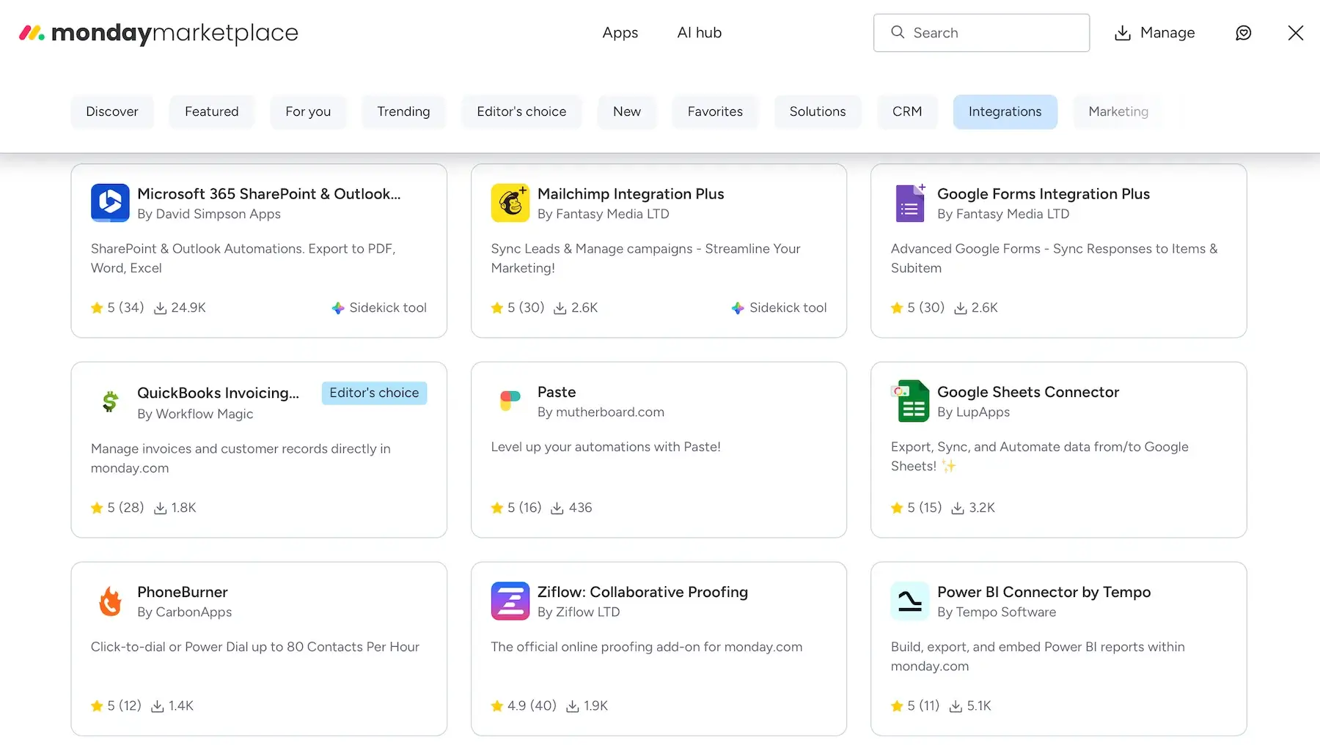Click the download icon on Power BI card
This screenshot has width=1320, height=745.
click(x=956, y=706)
